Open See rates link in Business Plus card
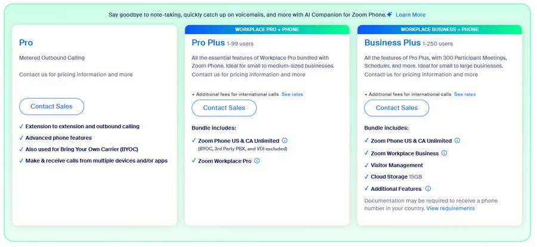 tap(465, 94)
